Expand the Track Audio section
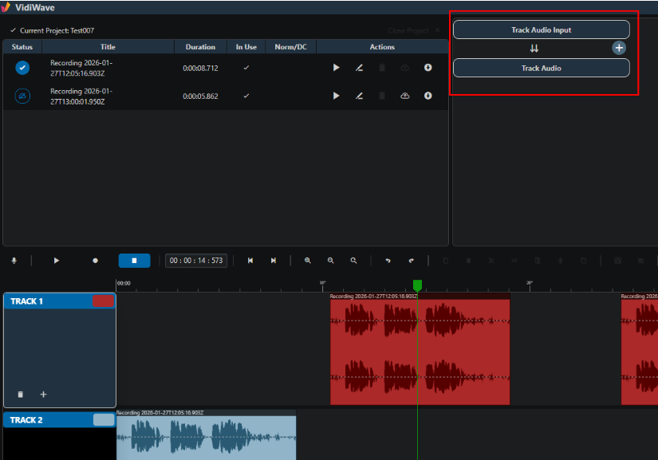This screenshot has height=460, width=658. [542, 68]
